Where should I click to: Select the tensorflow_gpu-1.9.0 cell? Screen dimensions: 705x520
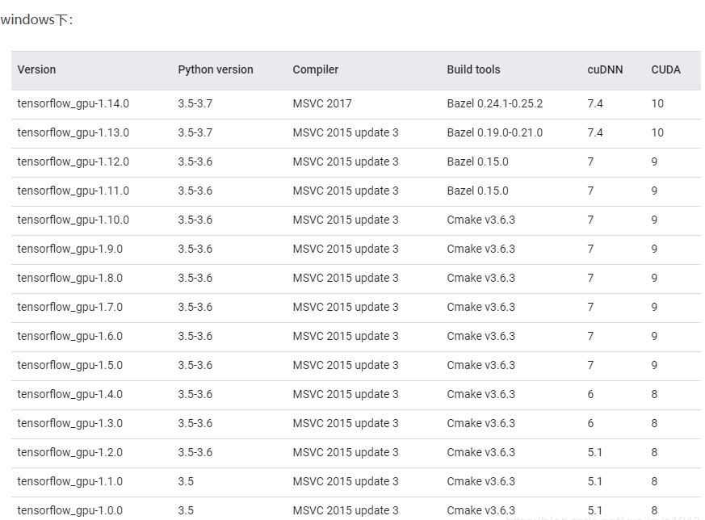[69, 249]
